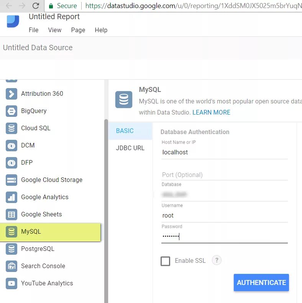Select the BigQuery label
Viewport: 302px width, 303px height.
click(x=34, y=111)
